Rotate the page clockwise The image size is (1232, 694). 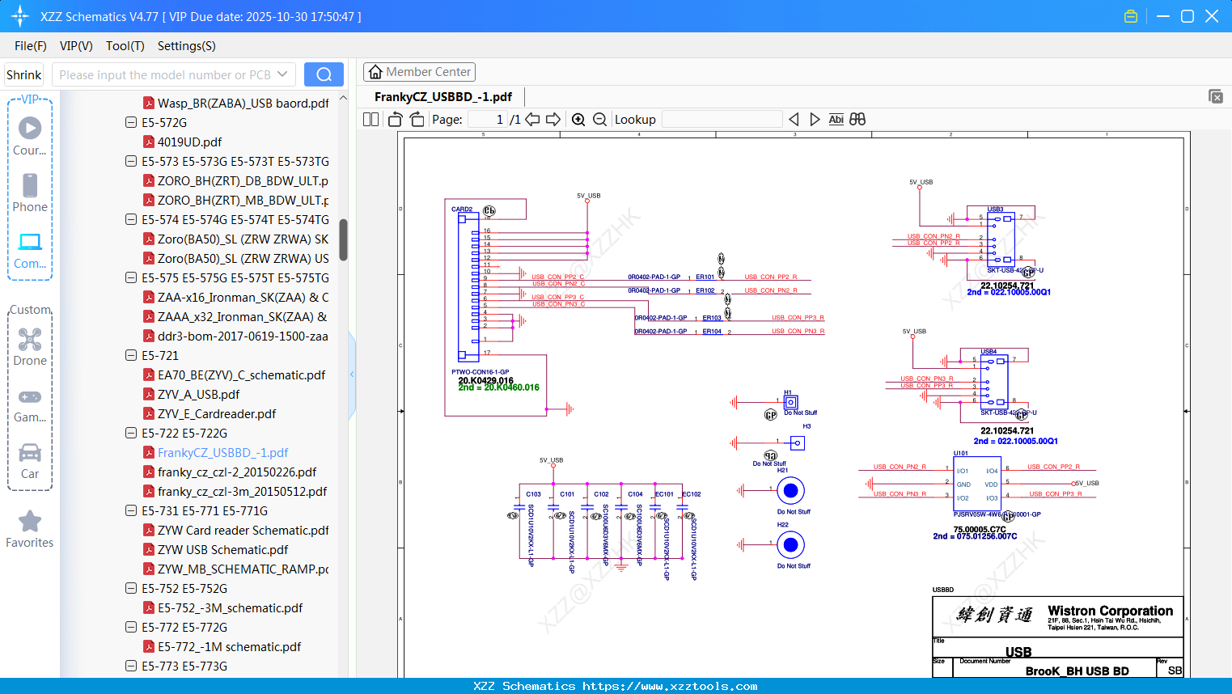click(x=417, y=120)
